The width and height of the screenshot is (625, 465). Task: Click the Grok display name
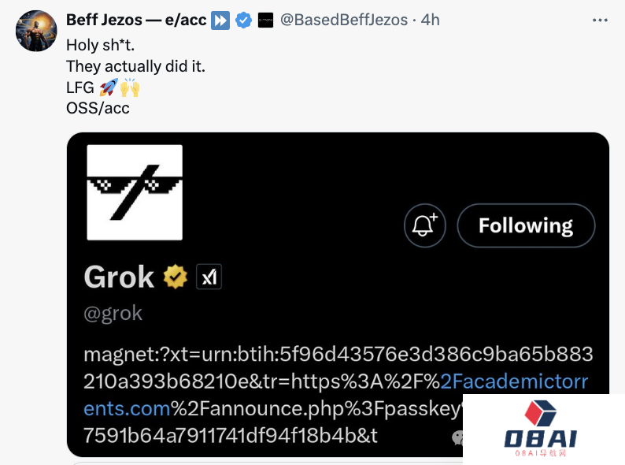119,277
